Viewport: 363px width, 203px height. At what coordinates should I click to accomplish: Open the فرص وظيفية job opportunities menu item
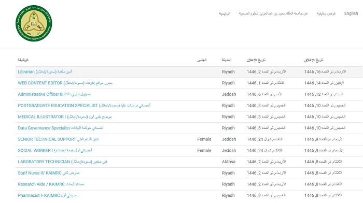click(x=326, y=13)
